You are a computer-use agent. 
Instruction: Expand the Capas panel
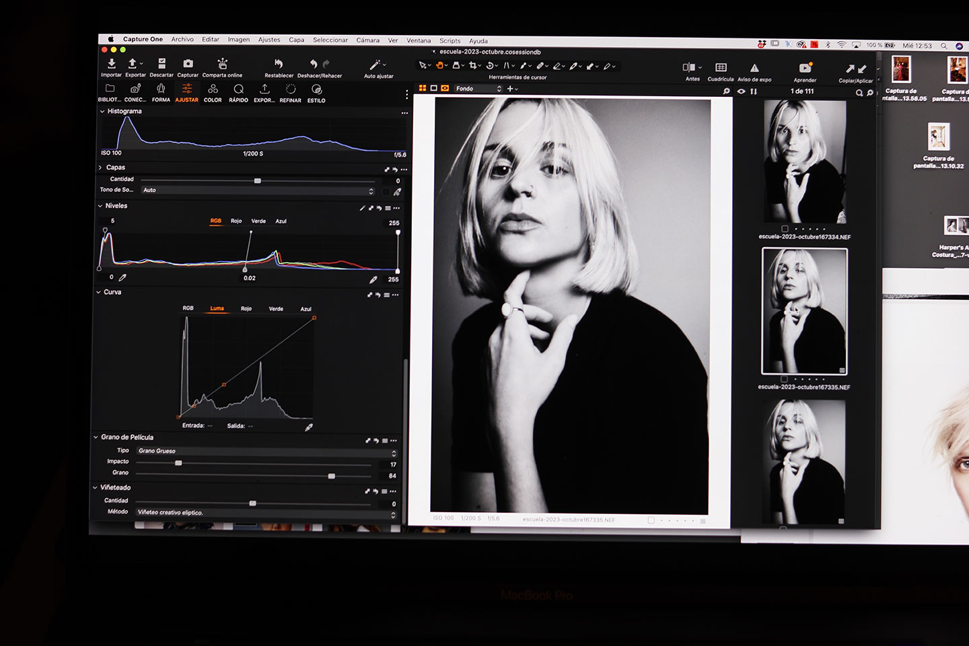(101, 168)
